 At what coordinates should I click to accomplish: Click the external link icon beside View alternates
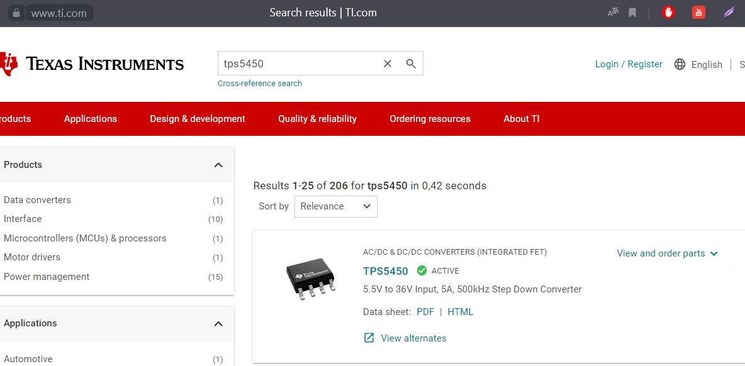(369, 338)
